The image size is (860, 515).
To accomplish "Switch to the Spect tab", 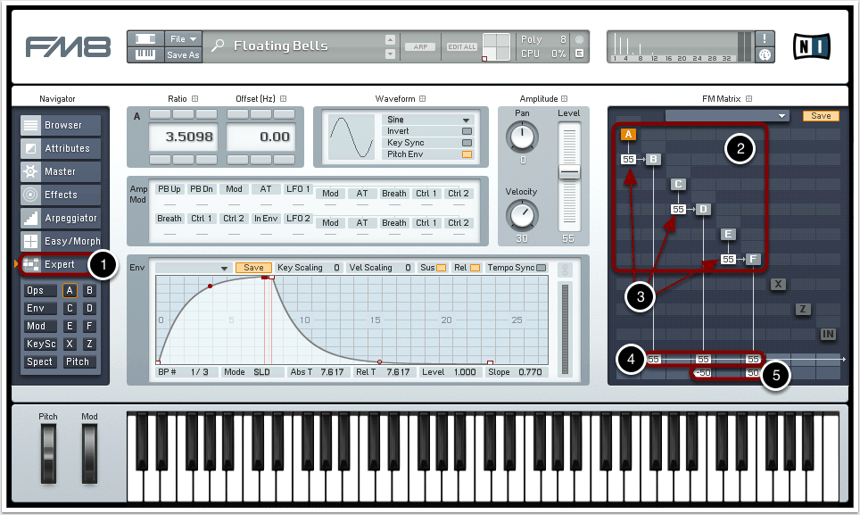I will pyautogui.click(x=39, y=362).
